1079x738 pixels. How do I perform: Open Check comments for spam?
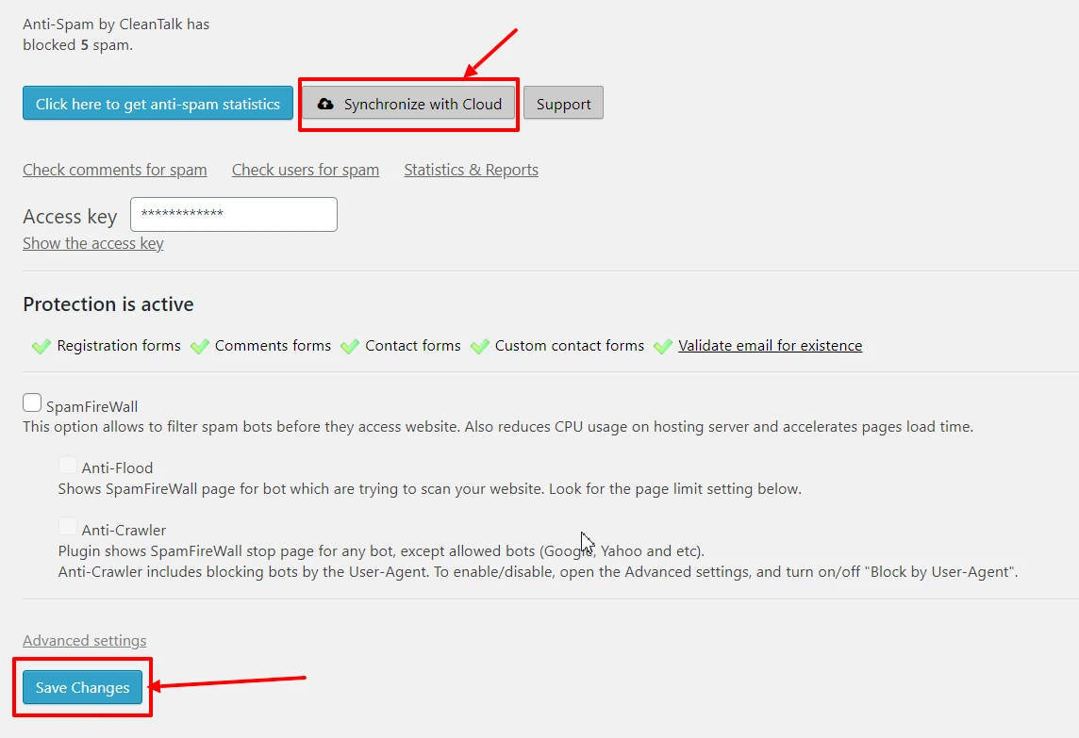115,170
